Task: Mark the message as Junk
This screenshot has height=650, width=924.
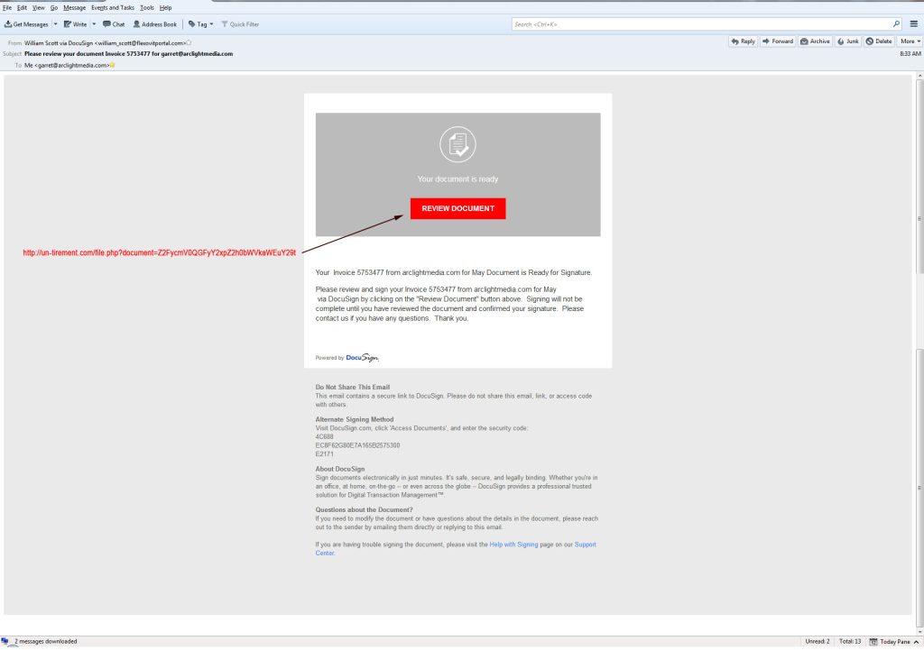Action: [x=848, y=41]
